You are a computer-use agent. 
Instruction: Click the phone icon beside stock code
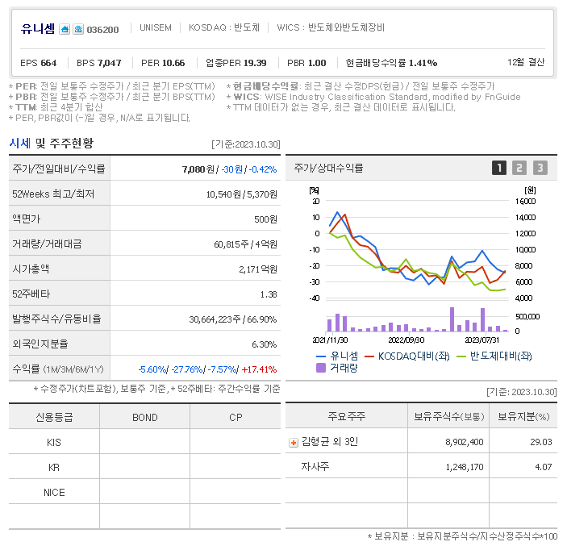78,29
